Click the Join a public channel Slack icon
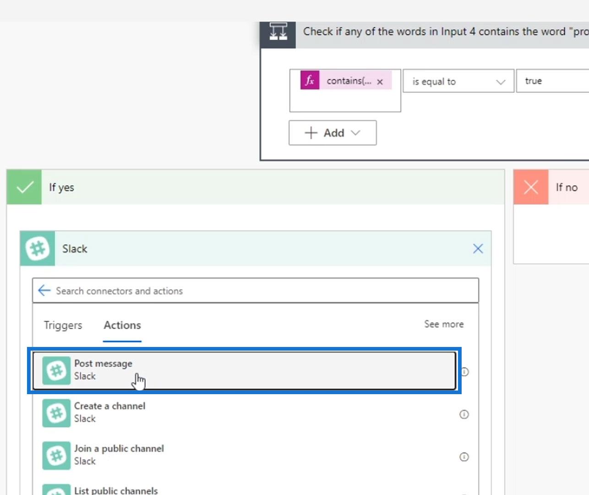Screen dimensions: 589x495 point(56,456)
